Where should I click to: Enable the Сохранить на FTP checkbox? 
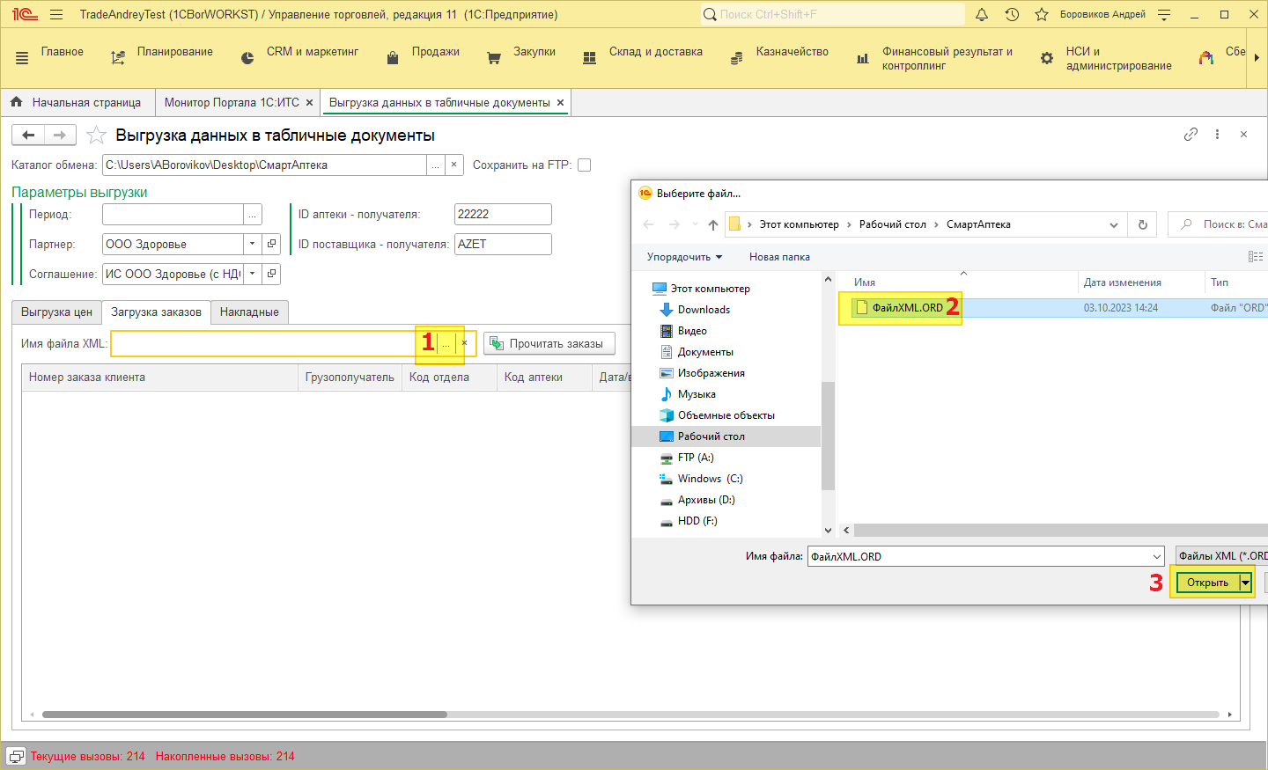[584, 165]
